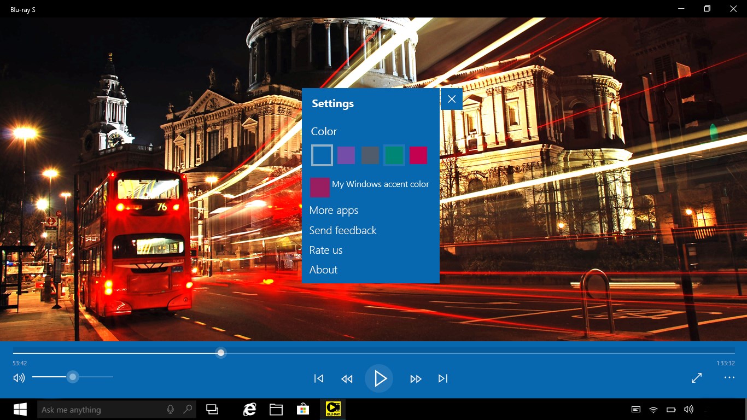
Task: Open the Windows Store from the taskbar
Action: pos(302,410)
